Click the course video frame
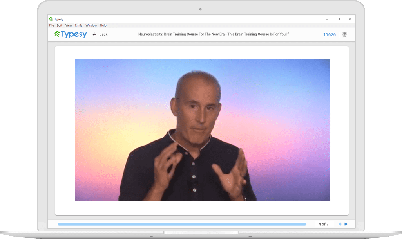This screenshot has width=402, height=239. pyautogui.click(x=203, y=130)
